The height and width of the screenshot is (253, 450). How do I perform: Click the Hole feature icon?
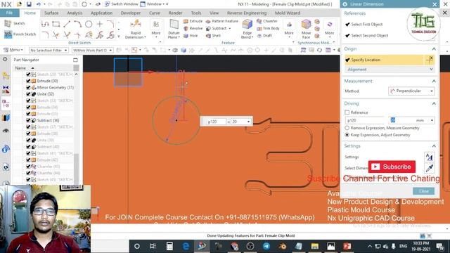186,36
